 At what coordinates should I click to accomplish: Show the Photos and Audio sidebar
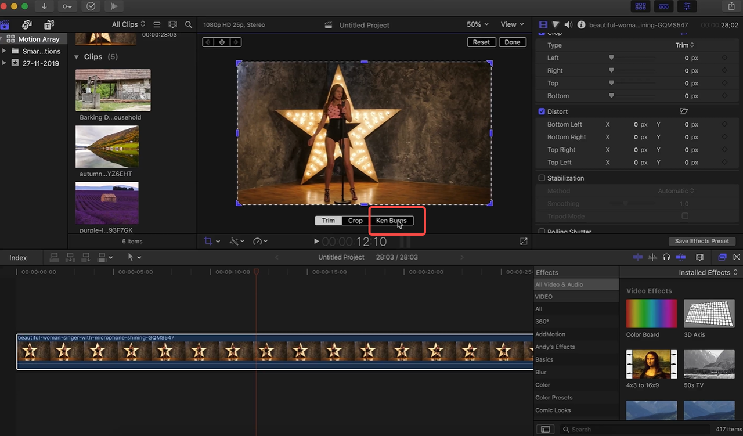click(x=27, y=24)
